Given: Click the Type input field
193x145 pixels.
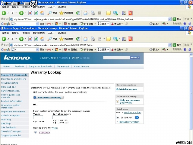Looking at the screenshot, I should pyautogui.click(x=38, y=117).
